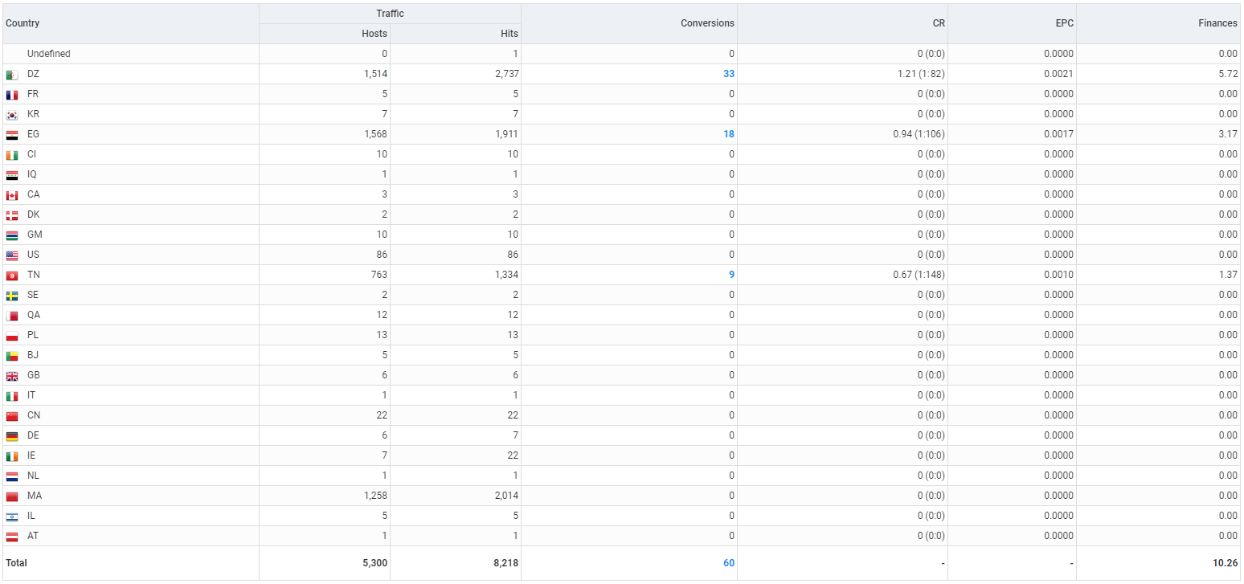Click the Algeria flag icon beside DZ

click(x=12, y=75)
